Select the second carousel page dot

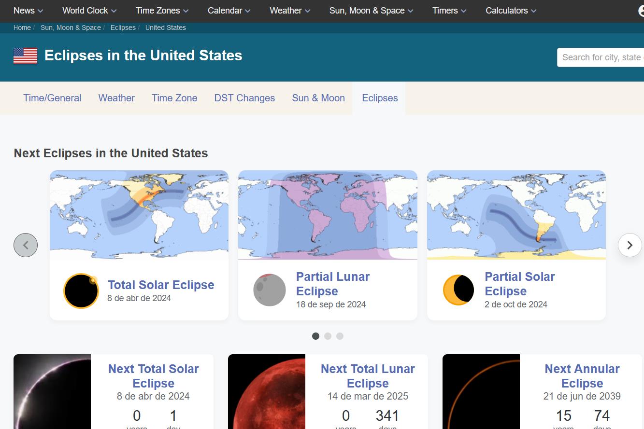(328, 336)
